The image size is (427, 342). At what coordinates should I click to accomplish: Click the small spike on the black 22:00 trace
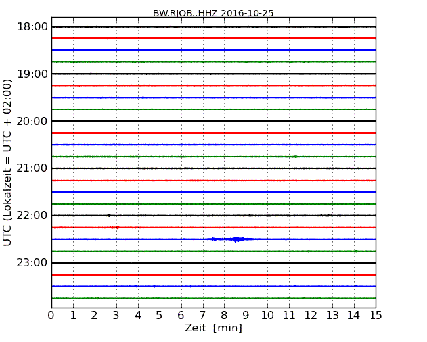tap(109, 216)
